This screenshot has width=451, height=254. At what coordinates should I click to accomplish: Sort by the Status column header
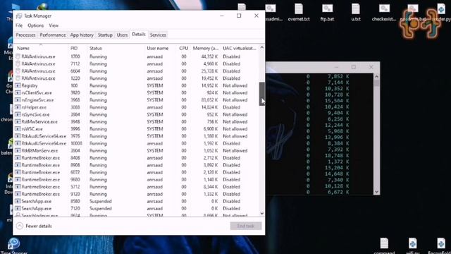click(x=96, y=48)
